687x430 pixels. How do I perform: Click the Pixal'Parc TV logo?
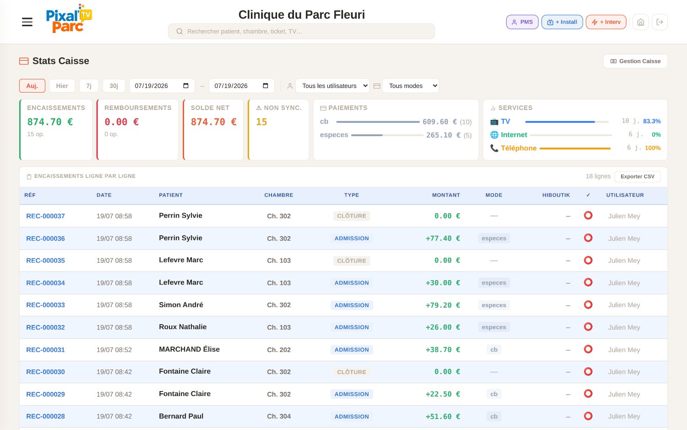point(69,19)
